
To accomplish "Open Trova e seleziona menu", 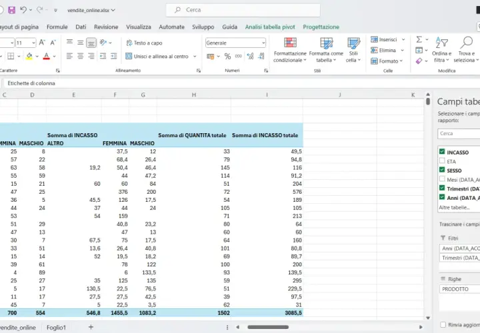I will tap(466, 50).
